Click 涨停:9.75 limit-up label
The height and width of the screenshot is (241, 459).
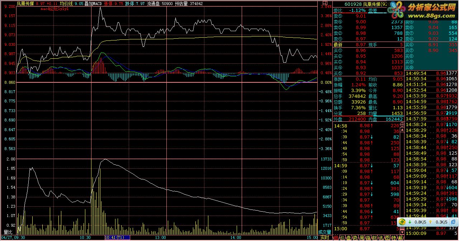pos(114,4)
